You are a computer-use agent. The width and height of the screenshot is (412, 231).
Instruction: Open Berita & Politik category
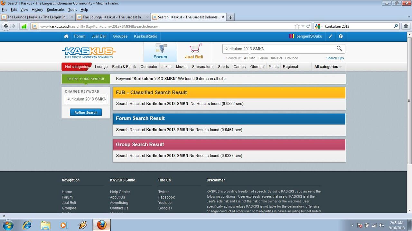tap(124, 67)
